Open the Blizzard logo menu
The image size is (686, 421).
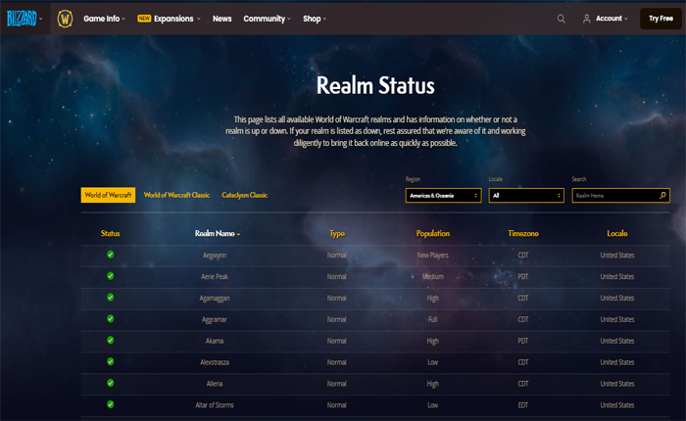(24, 19)
